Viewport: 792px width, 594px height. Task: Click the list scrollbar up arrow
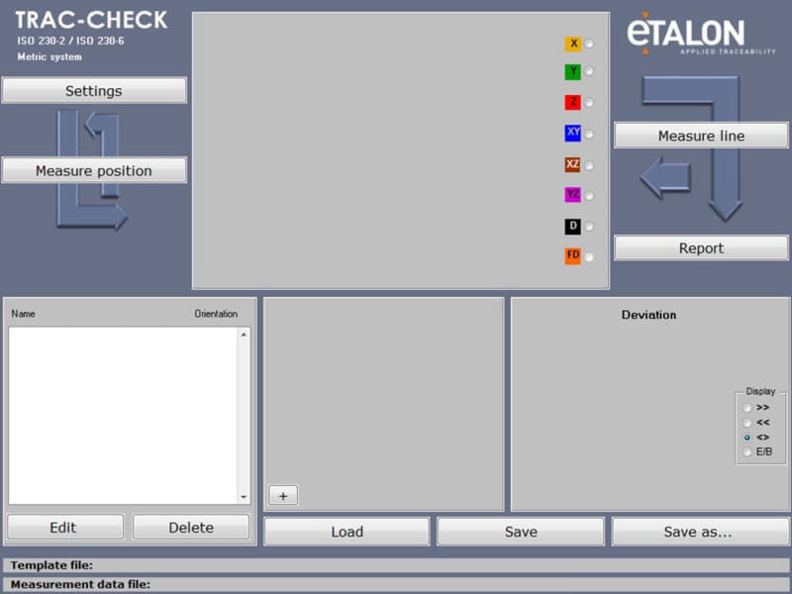[244, 335]
